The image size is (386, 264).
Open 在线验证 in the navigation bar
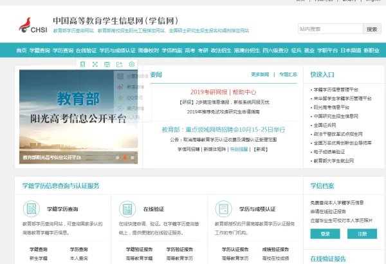click(x=86, y=50)
